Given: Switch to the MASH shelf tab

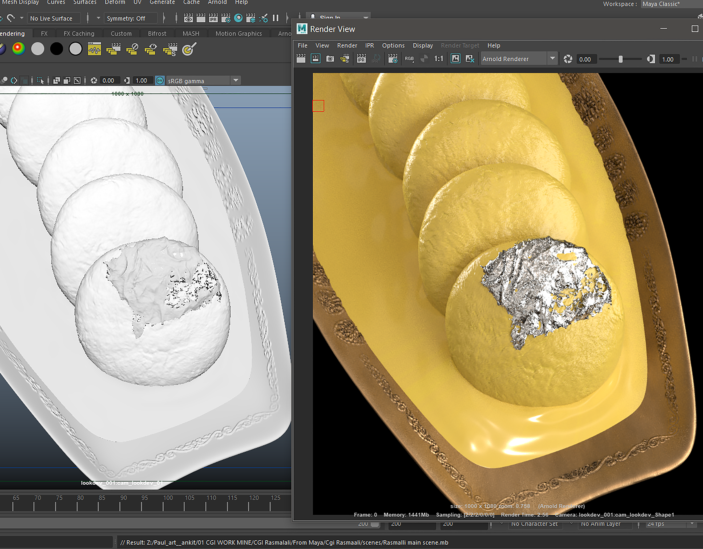Looking at the screenshot, I should pos(191,34).
